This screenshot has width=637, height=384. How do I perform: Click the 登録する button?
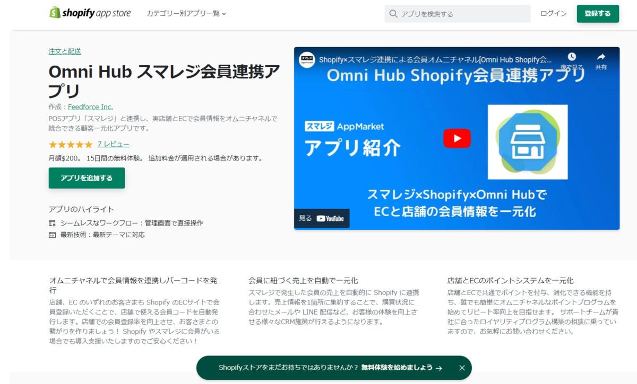click(x=598, y=14)
